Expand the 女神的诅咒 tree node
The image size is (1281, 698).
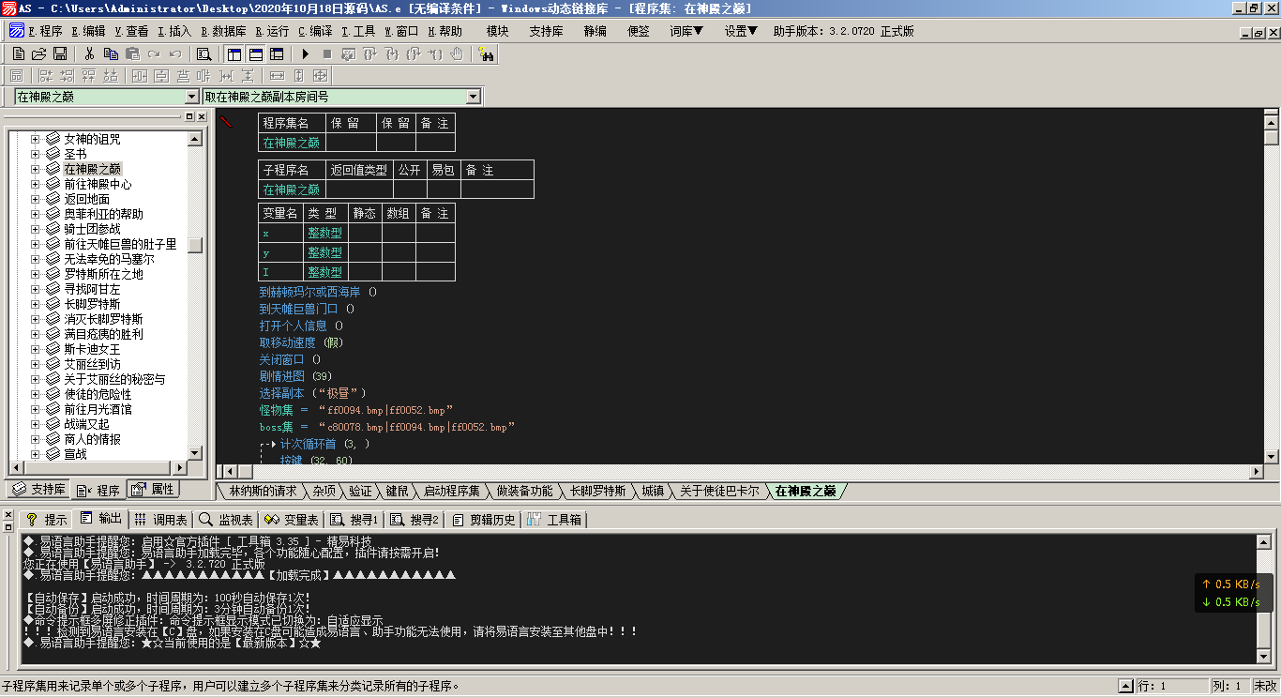[35, 139]
